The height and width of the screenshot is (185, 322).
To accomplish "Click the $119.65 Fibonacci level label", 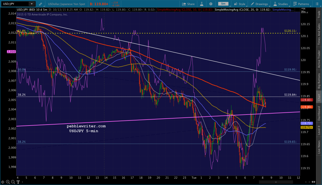I will (290, 142).
